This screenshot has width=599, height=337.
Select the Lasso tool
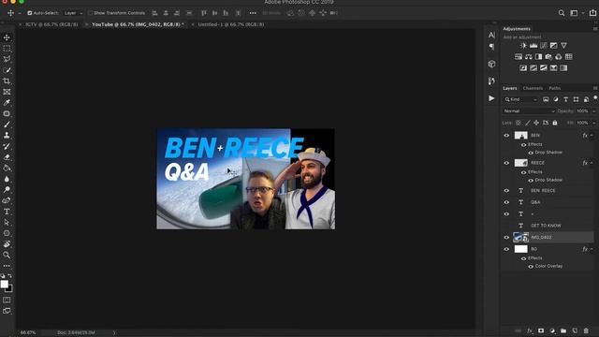pyautogui.click(x=7, y=59)
